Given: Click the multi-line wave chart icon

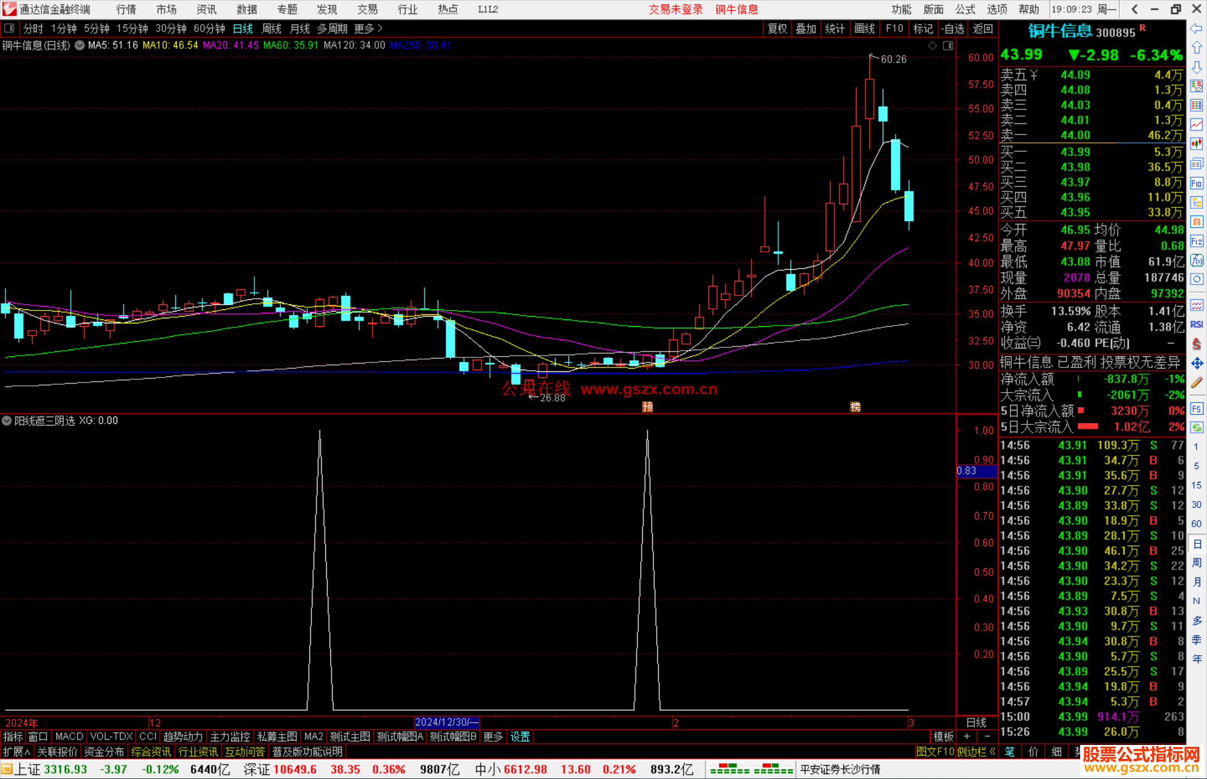Looking at the screenshot, I should 1196,305.
